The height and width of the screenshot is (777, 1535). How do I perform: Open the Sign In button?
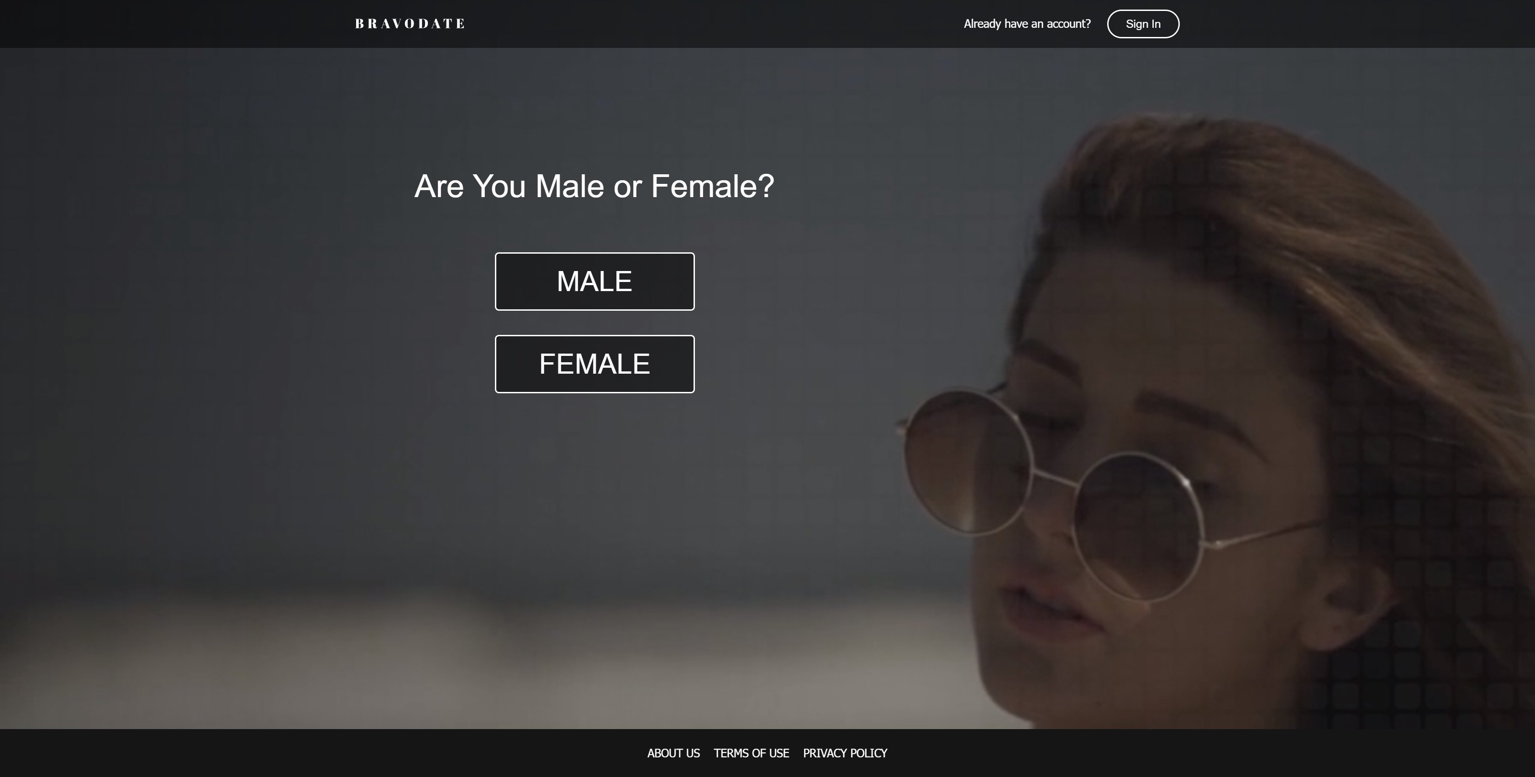coord(1143,24)
